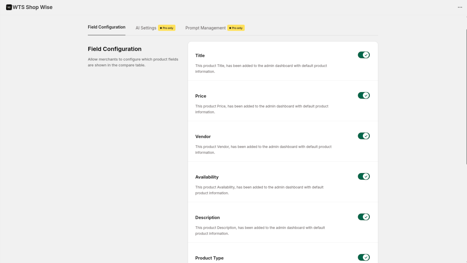The height and width of the screenshot is (263, 467).
Task: Click the WTS Shop Wise app logo icon
Action: click(9, 7)
